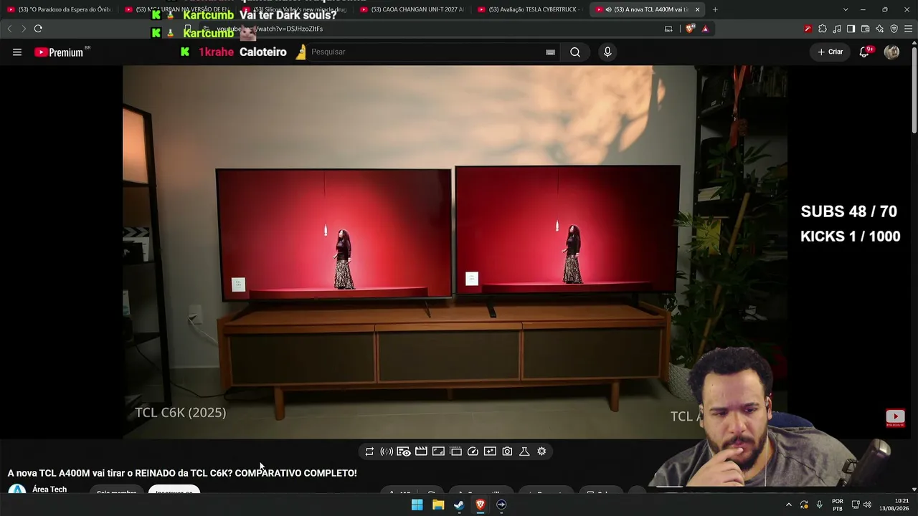Viewport: 918px width, 516px height.
Task: Click the system tray microphone icon
Action: click(819, 505)
